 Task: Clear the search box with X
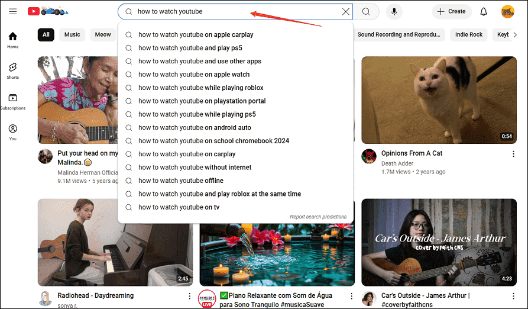coord(345,11)
